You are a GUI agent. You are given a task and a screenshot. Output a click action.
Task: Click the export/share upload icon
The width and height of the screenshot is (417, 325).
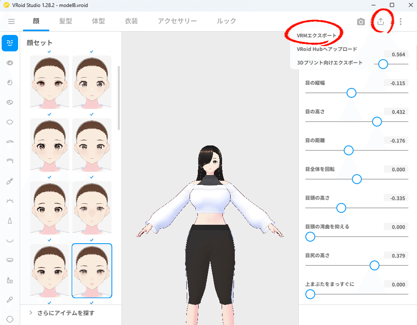pyautogui.click(x=381, y=21)
